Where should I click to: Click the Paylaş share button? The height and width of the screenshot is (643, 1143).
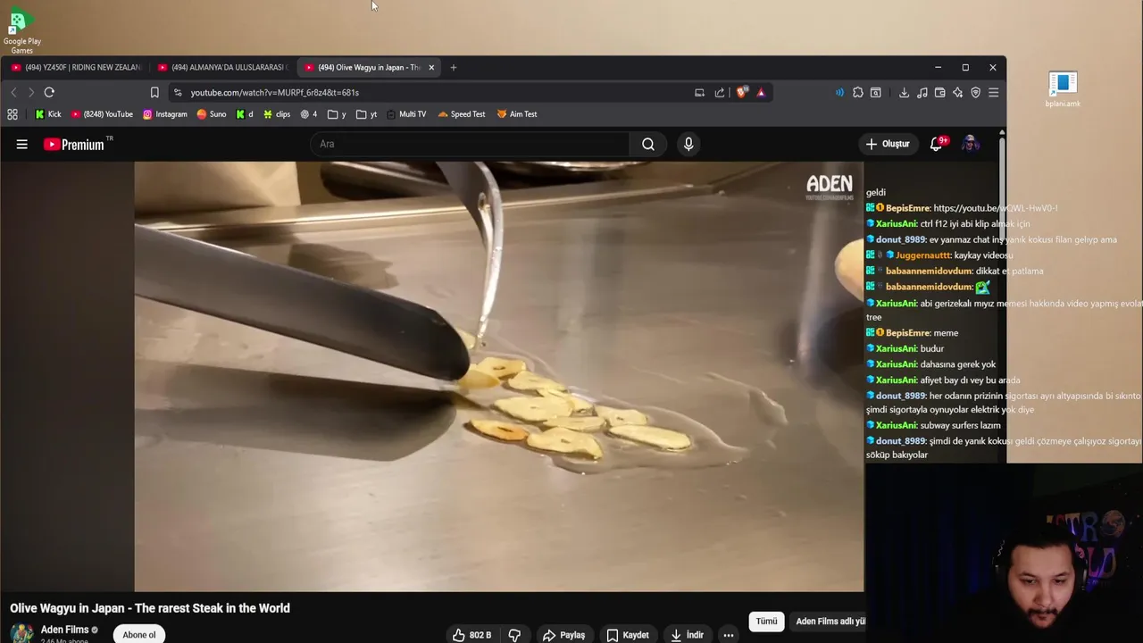point(563,635)
